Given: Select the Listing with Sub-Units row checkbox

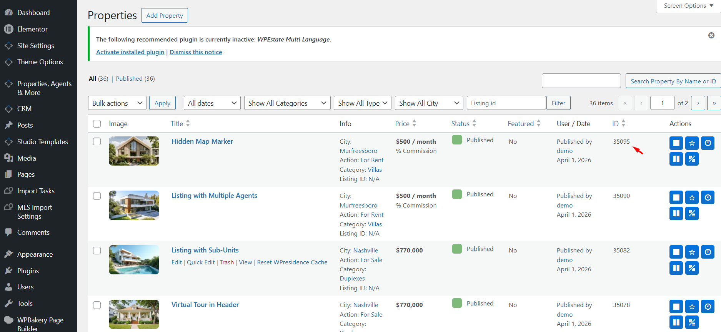Looking at the screenshot, I should pyautogui.click(x=97, y=251).
